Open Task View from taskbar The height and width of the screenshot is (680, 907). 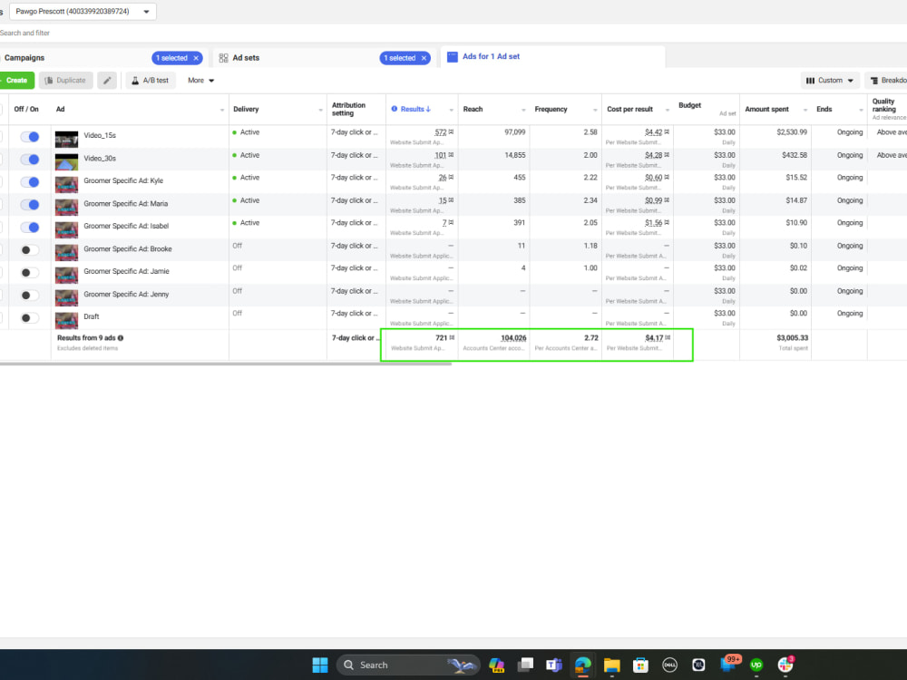[x=525, y=665]
